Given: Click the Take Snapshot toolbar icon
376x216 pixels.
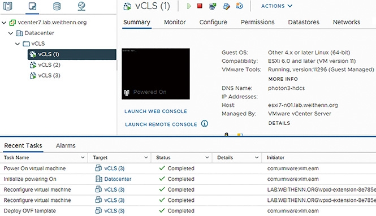Looking at the screenshot, I should click(240, 6).
